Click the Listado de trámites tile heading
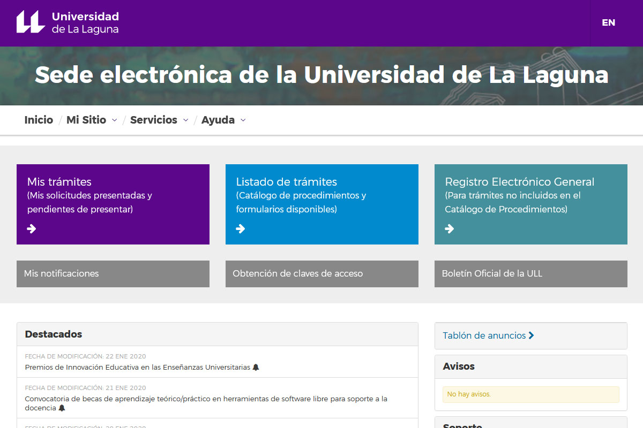 pyautogui.click(x=286, y=182)
